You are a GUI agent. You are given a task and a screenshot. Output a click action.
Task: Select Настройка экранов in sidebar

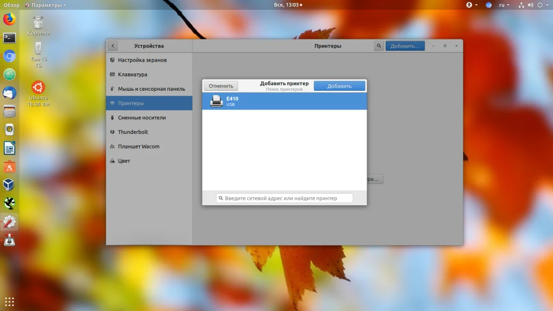point(149,60)
